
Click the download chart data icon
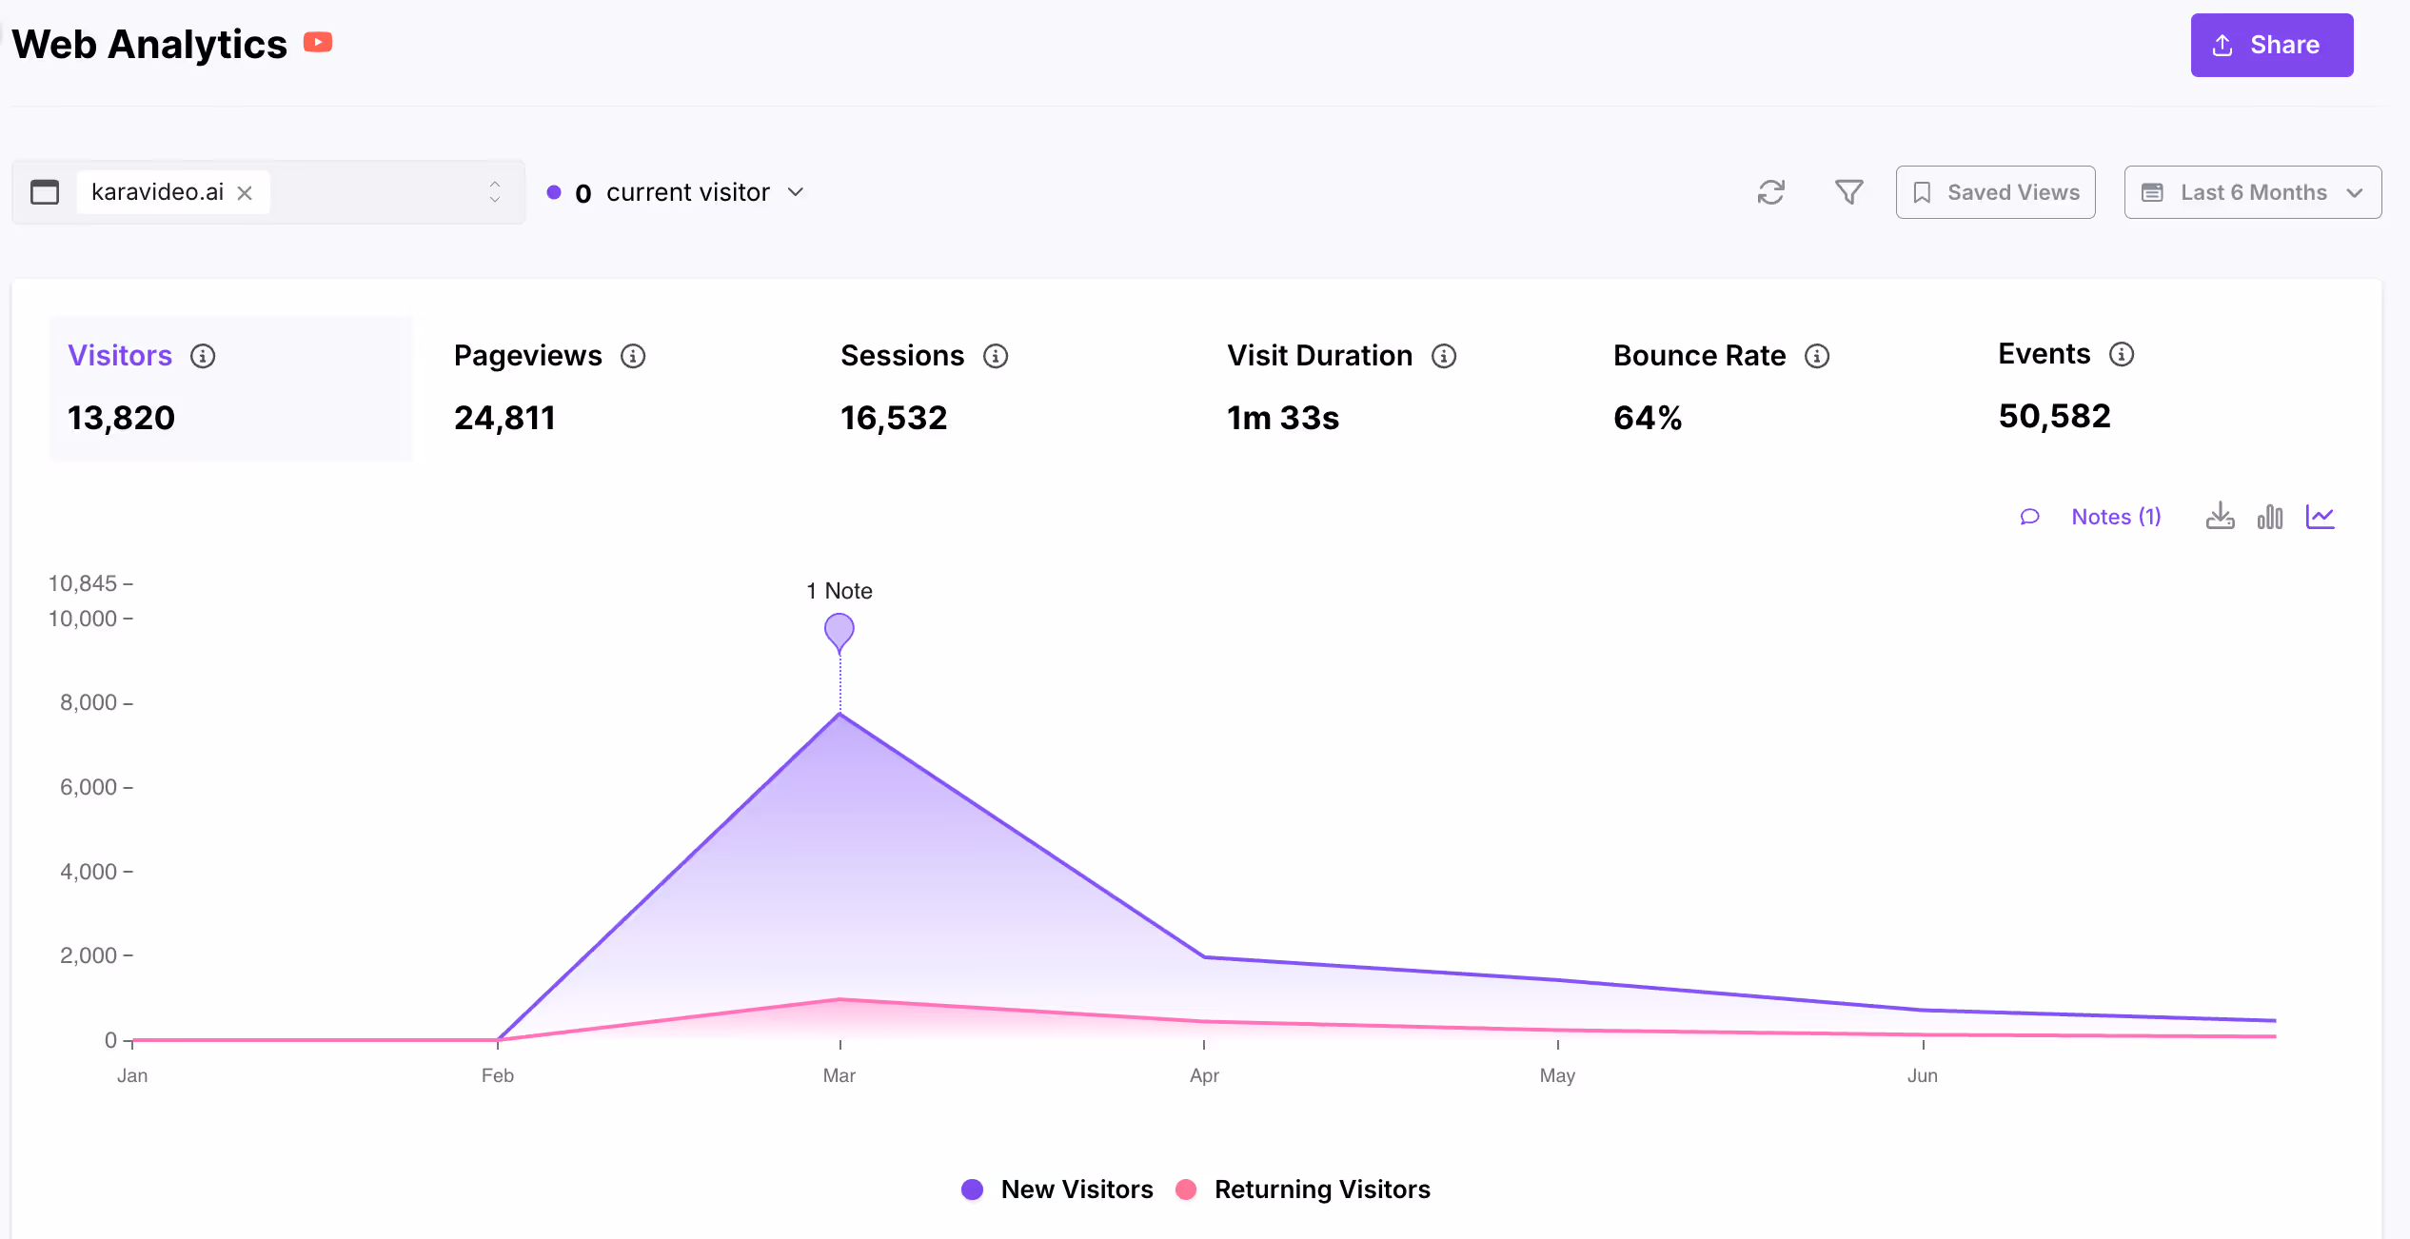2220,517
